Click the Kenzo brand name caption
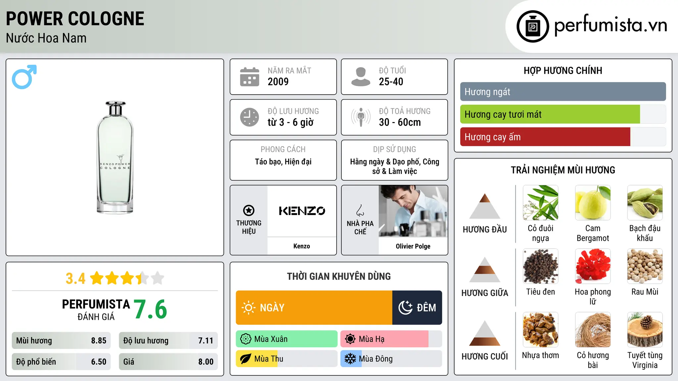Image resolution: width=678 pixels, height=381 pixels. [302, 246]
